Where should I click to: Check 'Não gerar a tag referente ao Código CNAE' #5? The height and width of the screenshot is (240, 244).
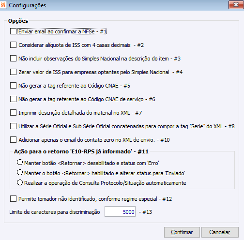13,86
